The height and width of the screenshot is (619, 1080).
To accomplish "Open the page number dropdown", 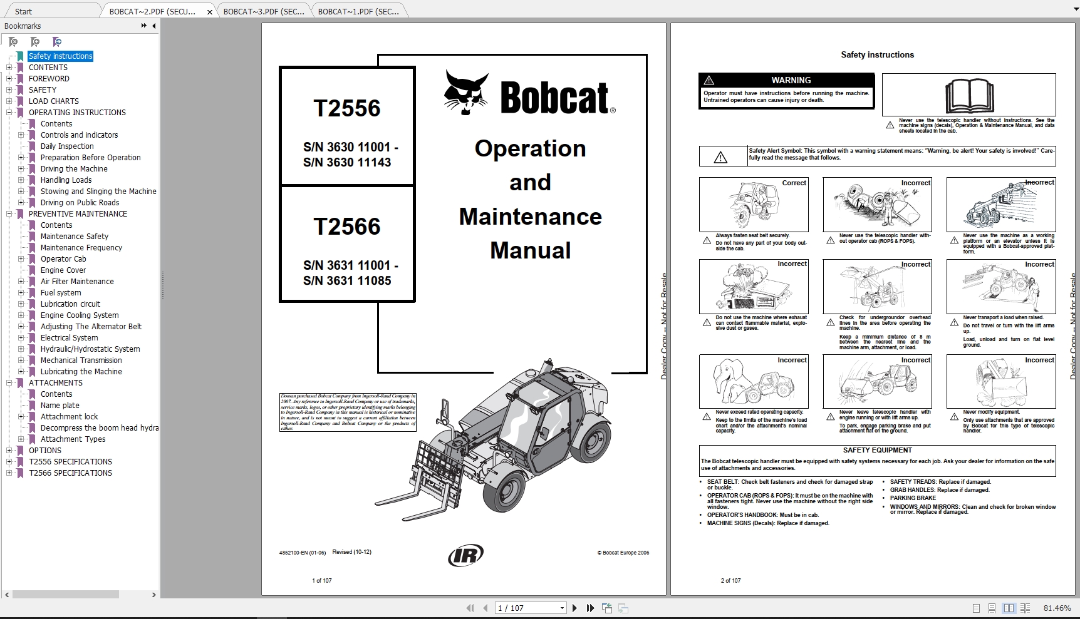I will pyautogui.click(x=561, y=608).
